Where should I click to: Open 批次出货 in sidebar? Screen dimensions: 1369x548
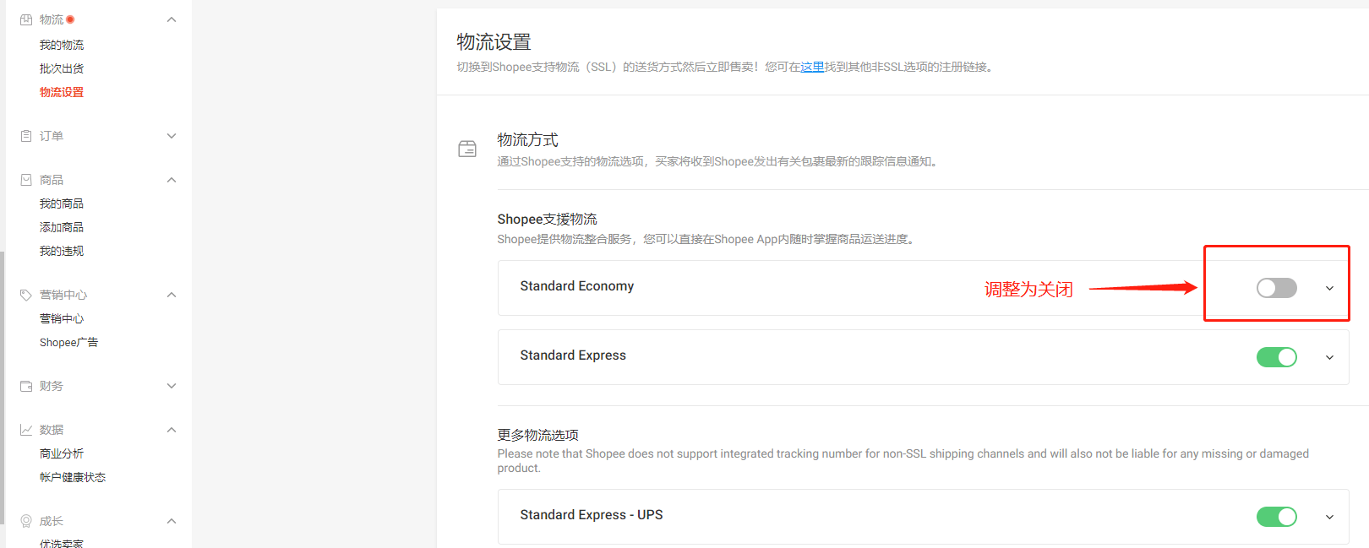point(62,68)
